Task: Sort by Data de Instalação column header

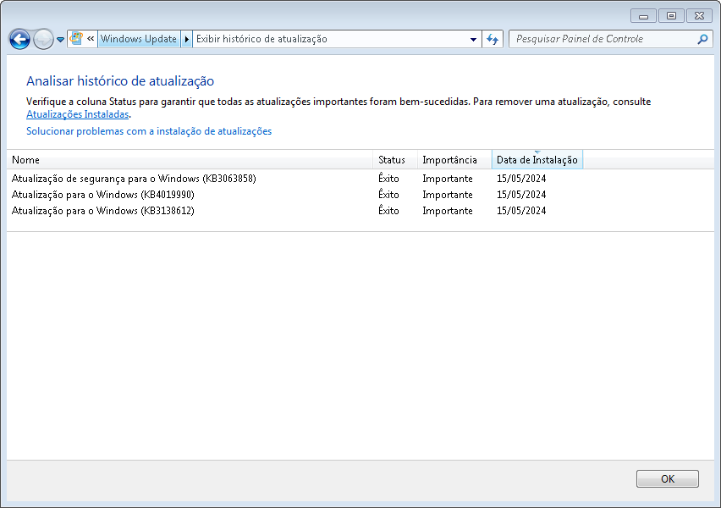Action: pos(537,160)
